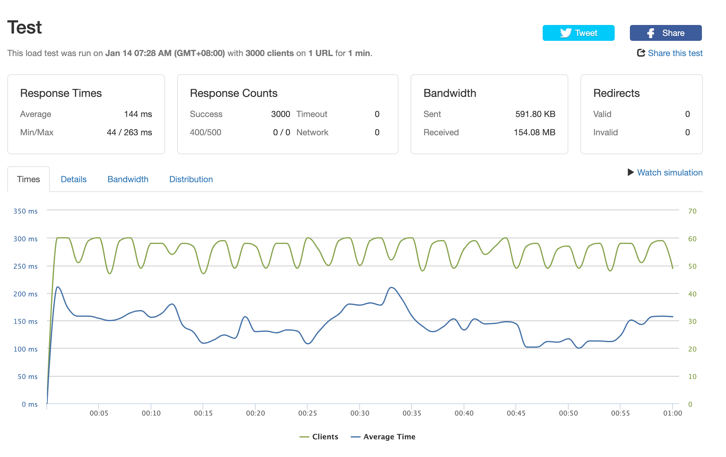The height and width of the screenshot is (457, 726).
Task: Toggle the Clients series in the legend
Action: [x=325, y=437]
